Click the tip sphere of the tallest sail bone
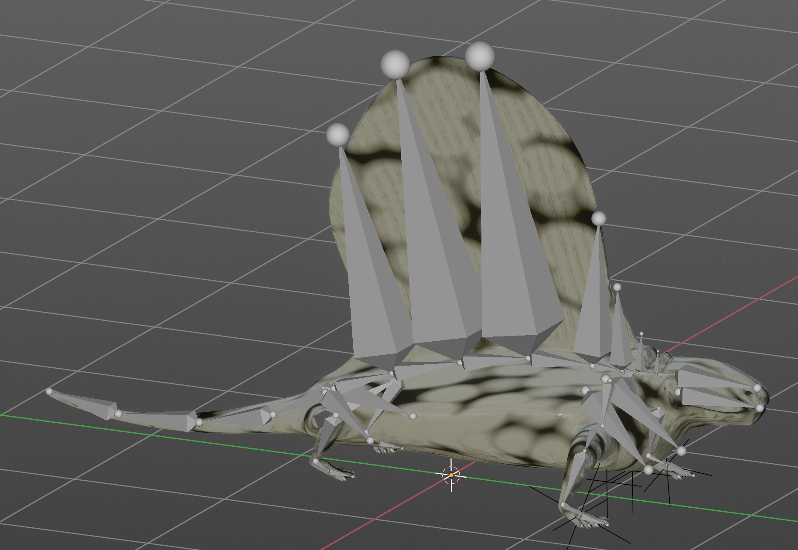This screenshot has width=798, height=550. point(480,56)
